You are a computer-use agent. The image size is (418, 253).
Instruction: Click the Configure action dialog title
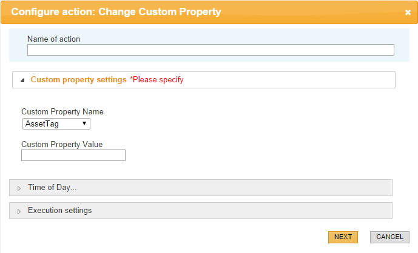coord(116,11)
